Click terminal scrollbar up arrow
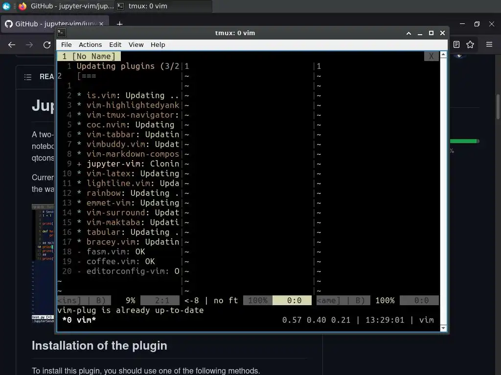 pyautogui.click(x=443, y=55)
